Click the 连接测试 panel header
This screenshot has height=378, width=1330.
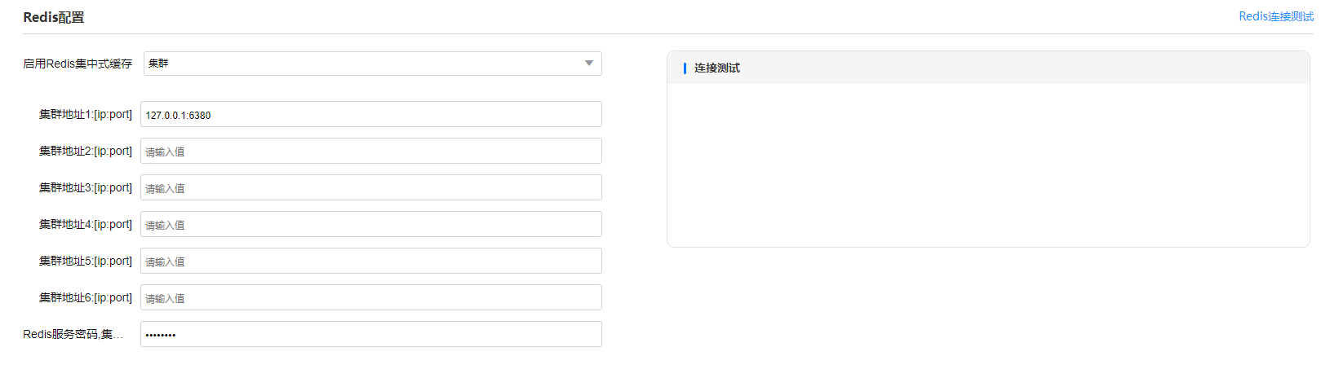(717, 68)
